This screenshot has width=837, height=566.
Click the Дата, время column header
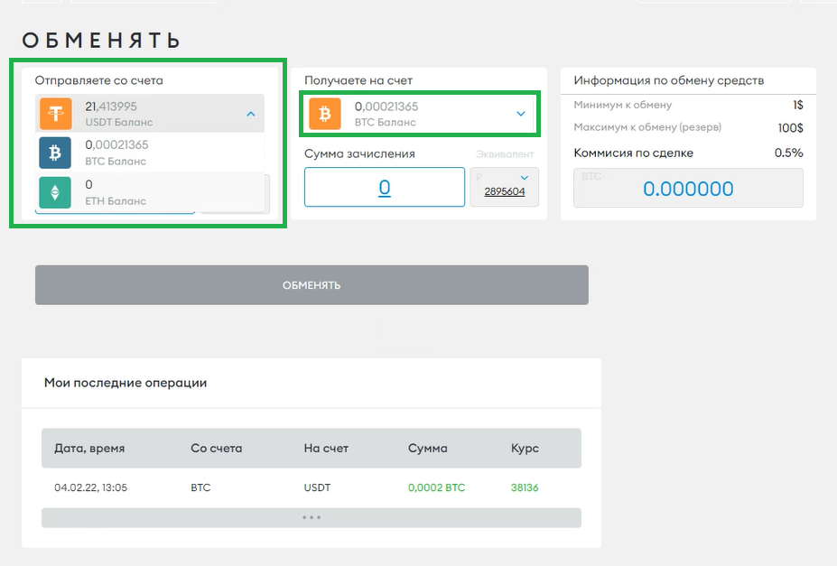[89, 448]
